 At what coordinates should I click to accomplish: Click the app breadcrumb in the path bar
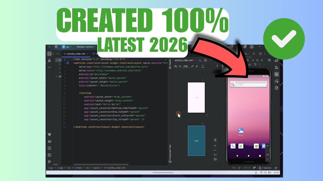click(x=60, y=168)
